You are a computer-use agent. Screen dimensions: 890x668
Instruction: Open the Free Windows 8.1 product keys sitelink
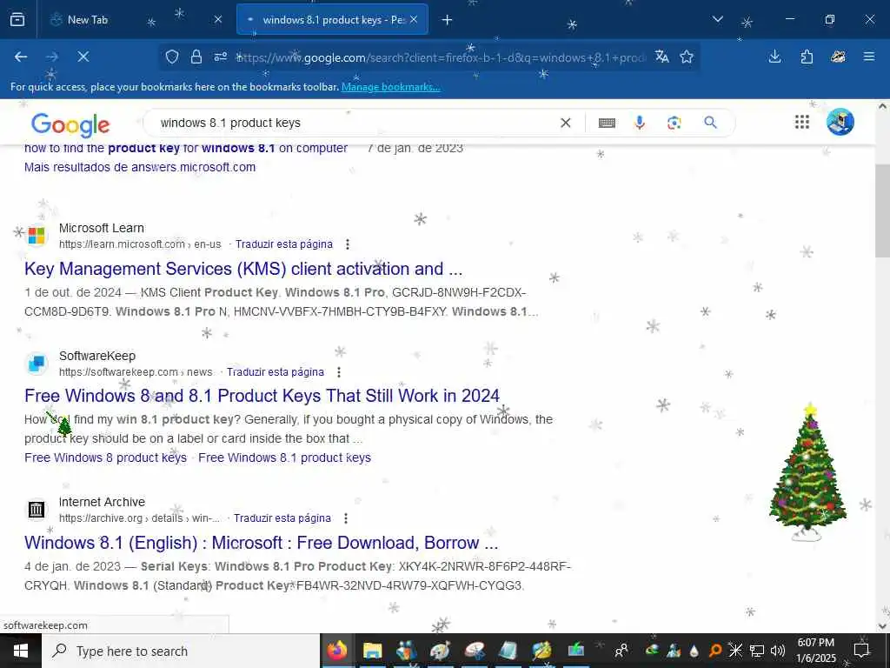pyautogui.click(x=285, y=458)
